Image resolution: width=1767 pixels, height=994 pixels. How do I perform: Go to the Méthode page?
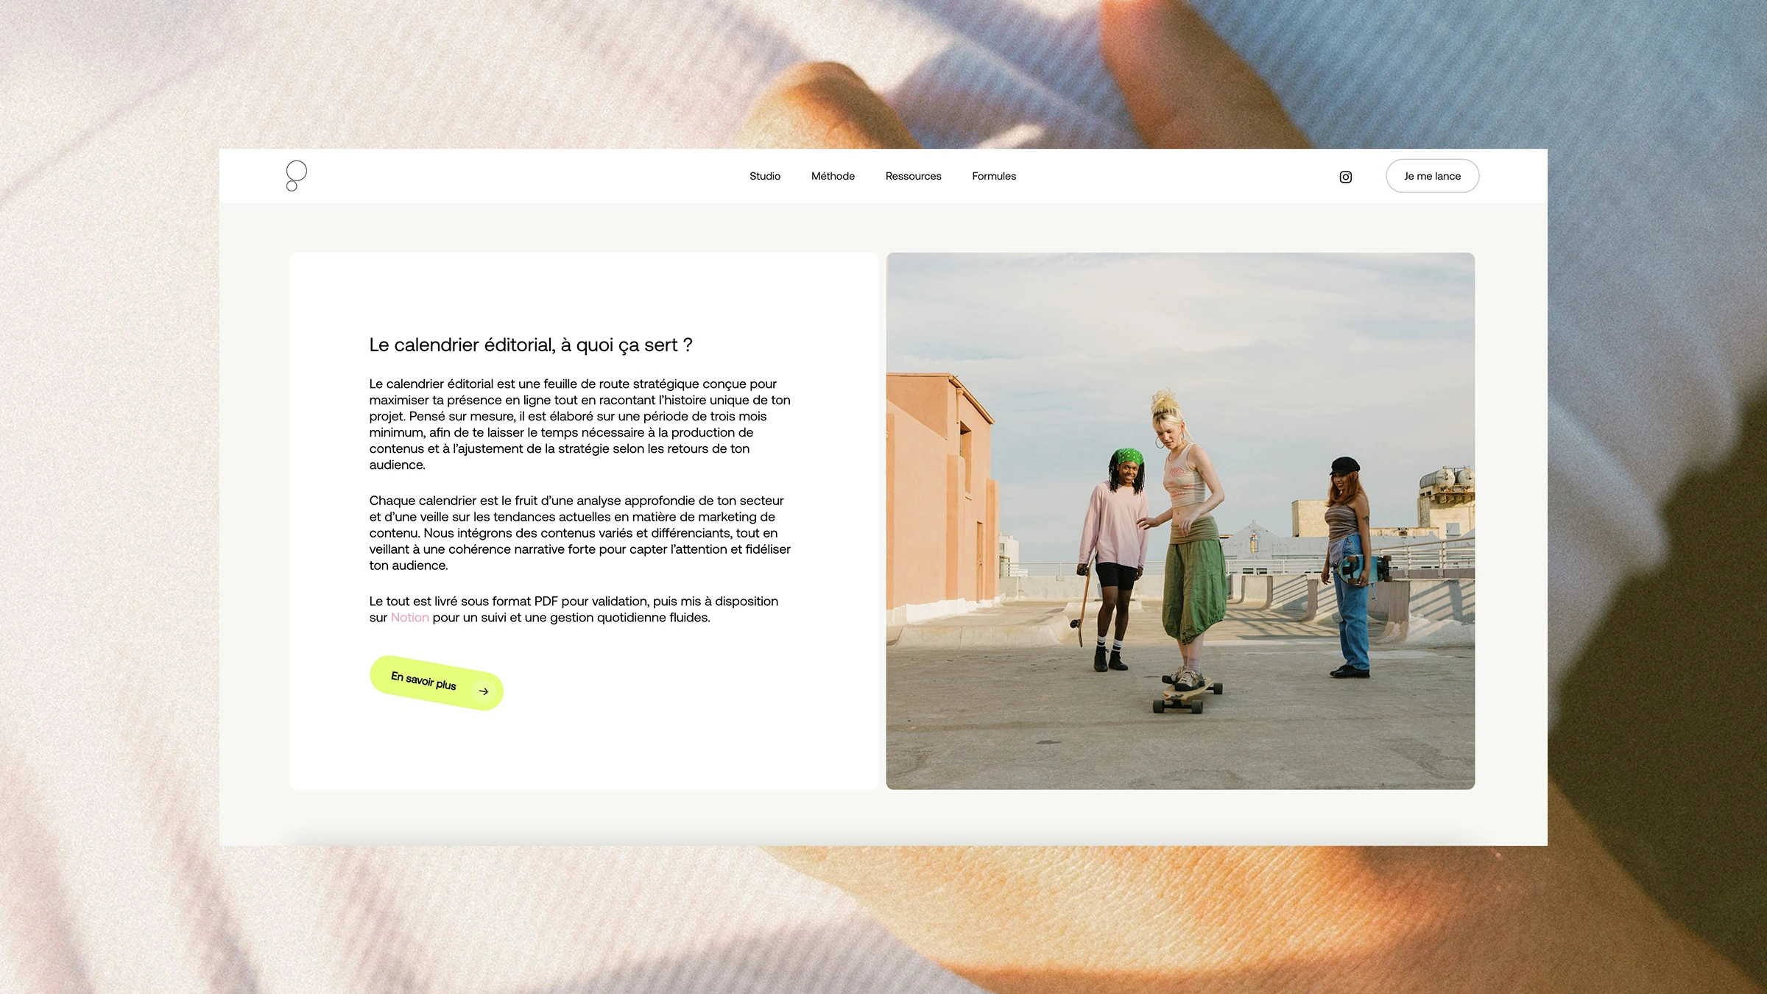pyautogui.click(x=833, y=176)
